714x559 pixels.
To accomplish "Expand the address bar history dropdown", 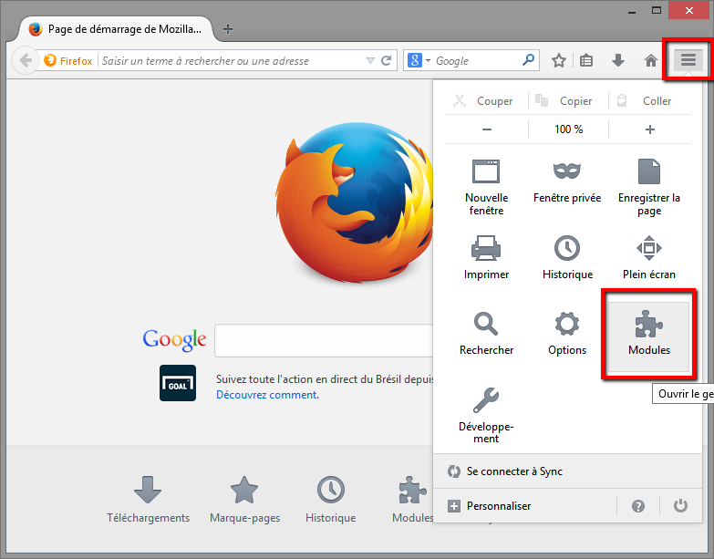I will 370,60.
